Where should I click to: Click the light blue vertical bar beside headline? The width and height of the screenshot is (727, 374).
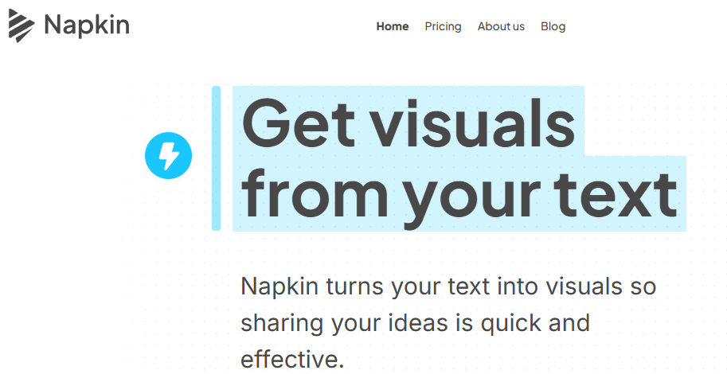[216, 158]
